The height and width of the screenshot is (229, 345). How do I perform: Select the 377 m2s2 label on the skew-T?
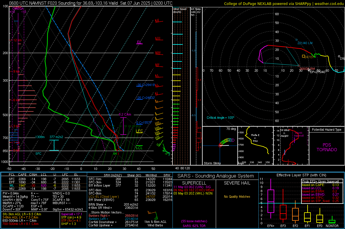pyautogui.click(x=56, y=137)
